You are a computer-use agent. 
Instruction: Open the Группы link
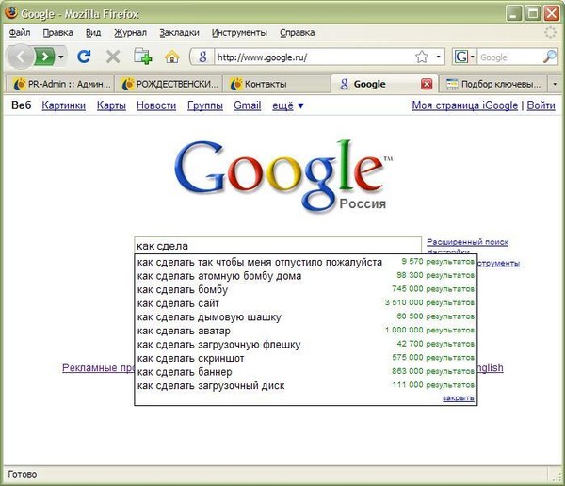click(204, 105)
